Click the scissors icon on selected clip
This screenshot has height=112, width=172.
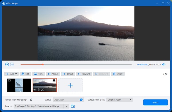(x=42, y=90)
